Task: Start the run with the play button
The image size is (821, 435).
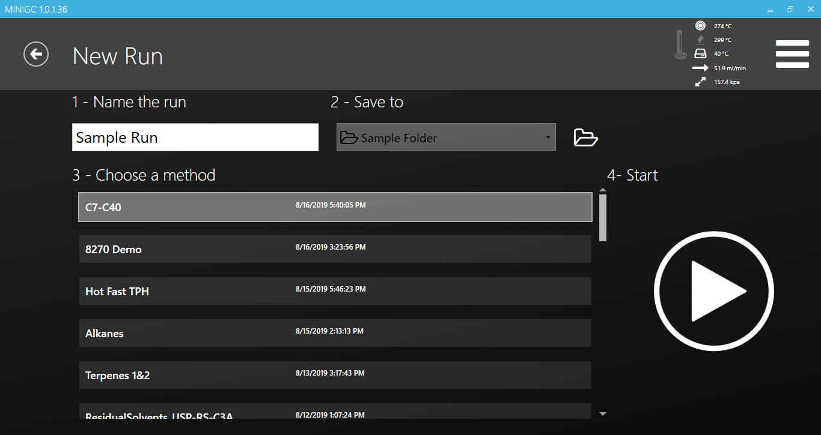Action: (713, 291)
